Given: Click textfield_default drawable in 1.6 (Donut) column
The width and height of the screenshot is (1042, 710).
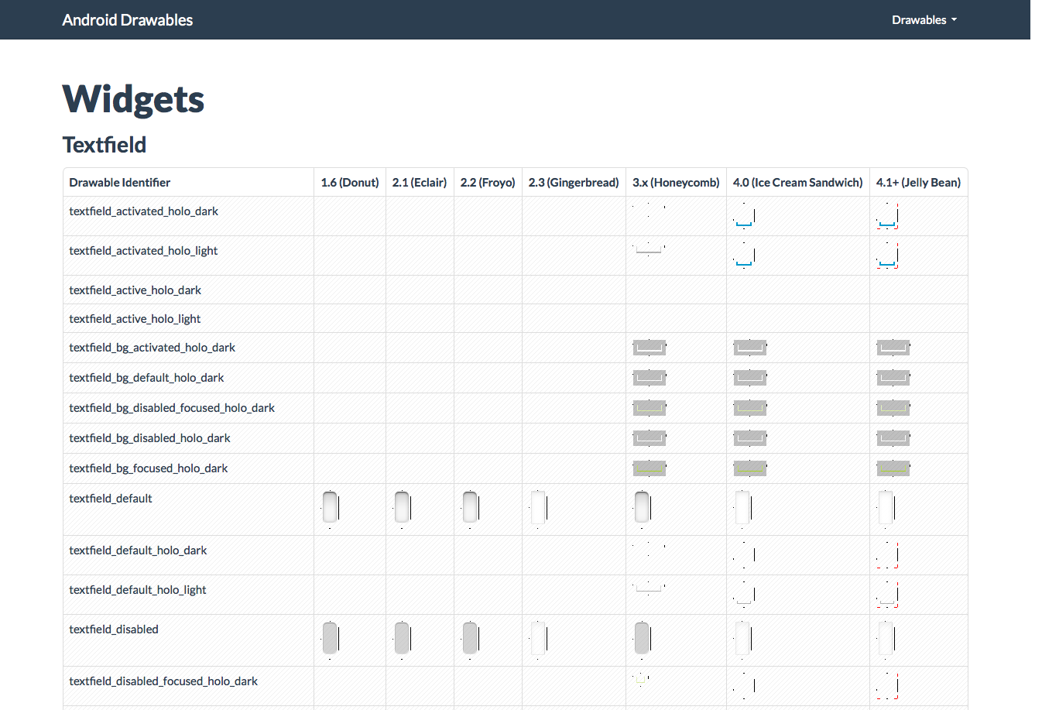Looking at the screenshot, I should (x=331, y=509).
